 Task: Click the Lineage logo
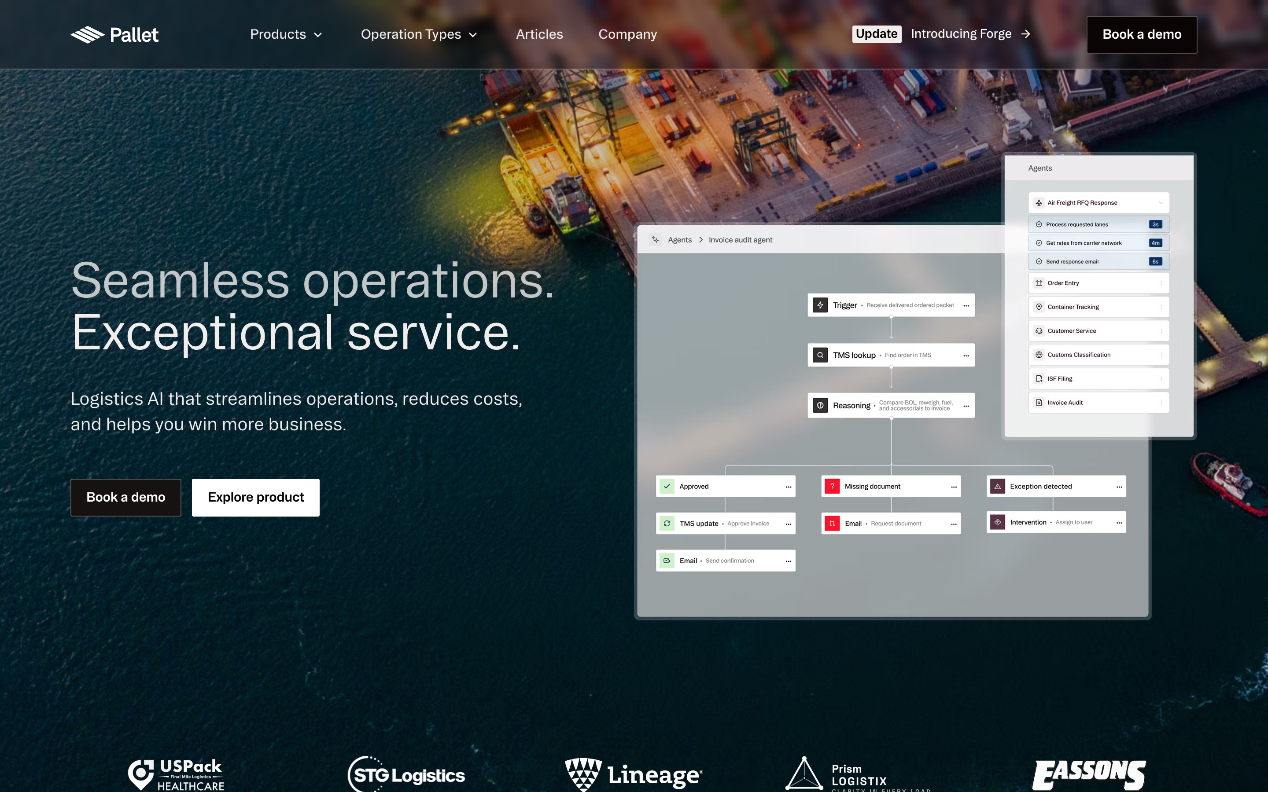[x=634, y=774]
